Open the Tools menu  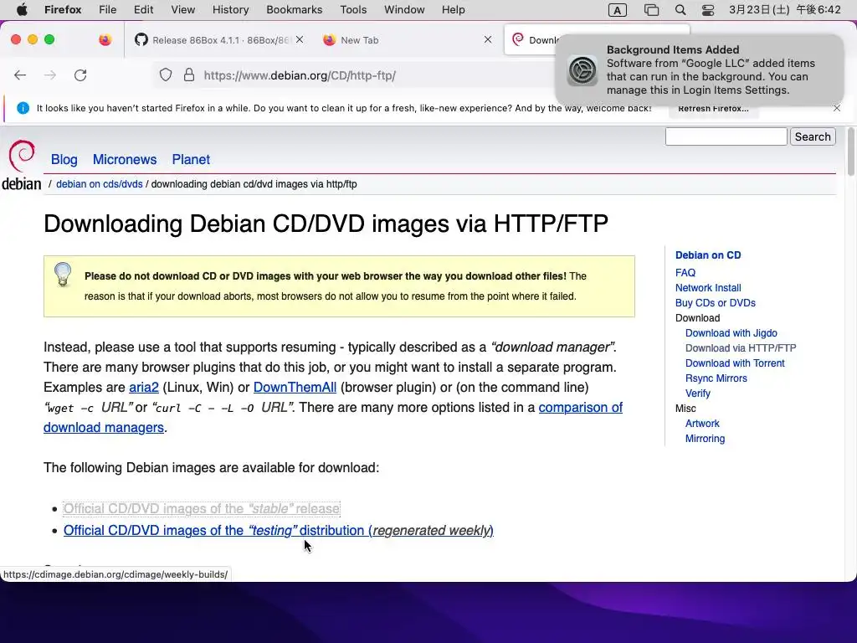[x=354, y=10]
